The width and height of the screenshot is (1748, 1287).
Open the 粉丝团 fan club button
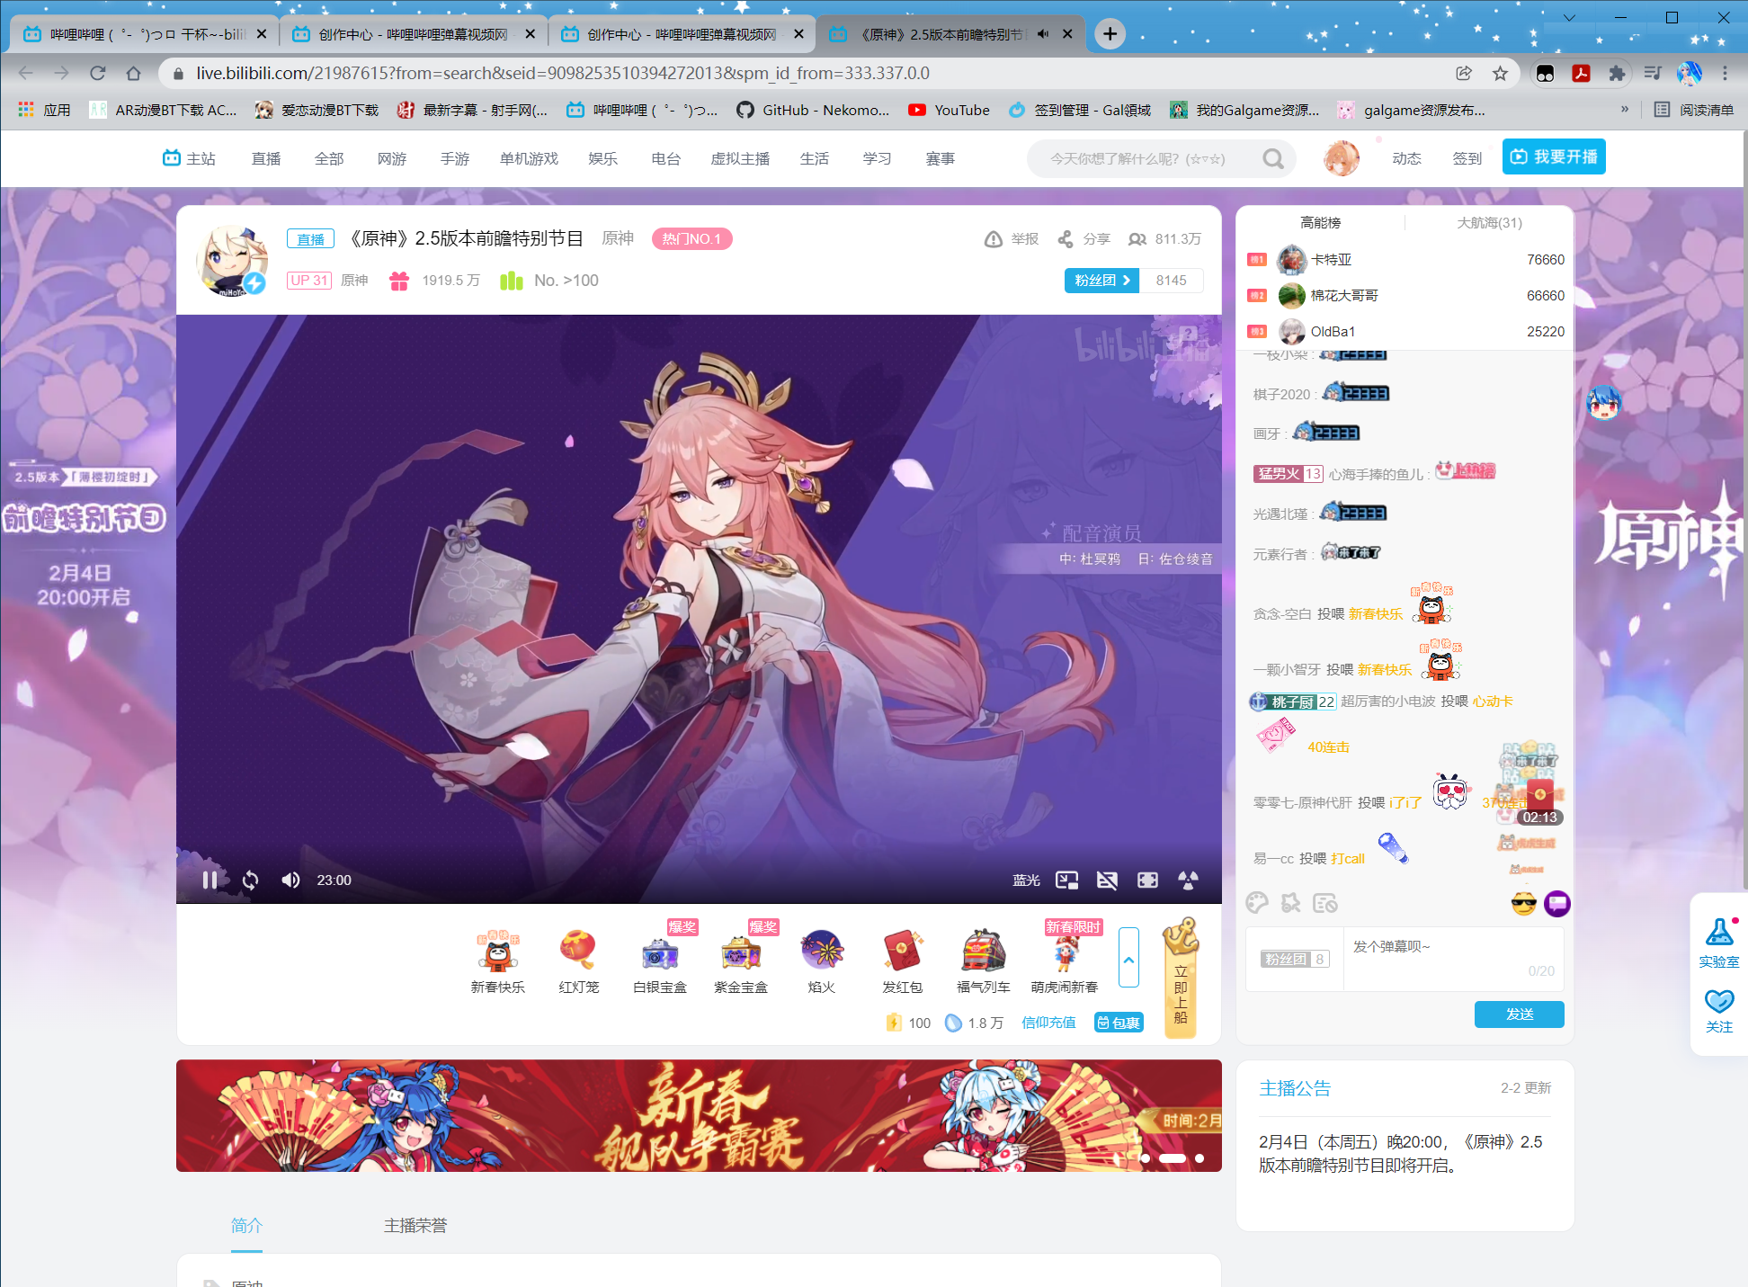tap(1101, 281)
